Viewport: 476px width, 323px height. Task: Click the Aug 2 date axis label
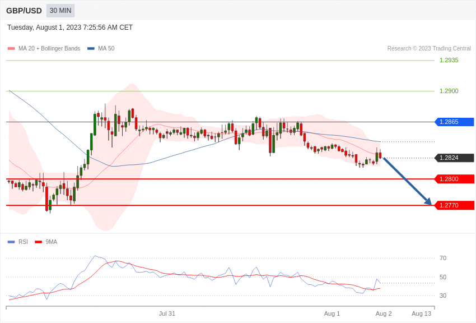(384, 313)
